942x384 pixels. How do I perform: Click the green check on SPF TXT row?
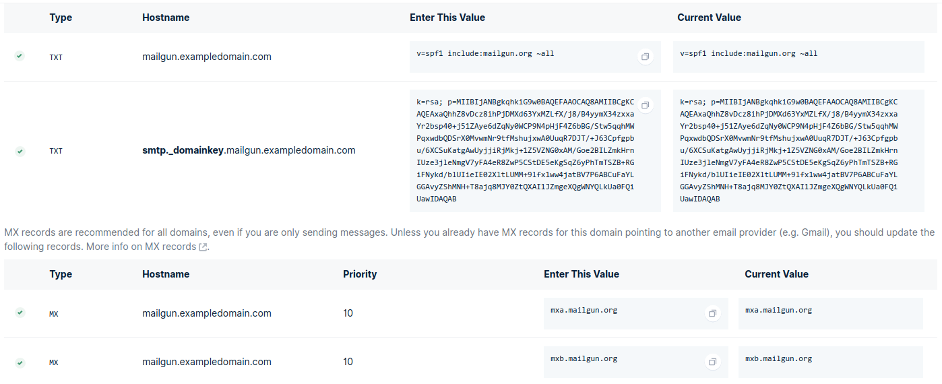click(20, 57)
